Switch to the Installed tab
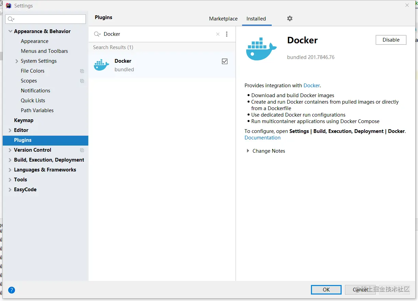418x301 pixels. 256,19
